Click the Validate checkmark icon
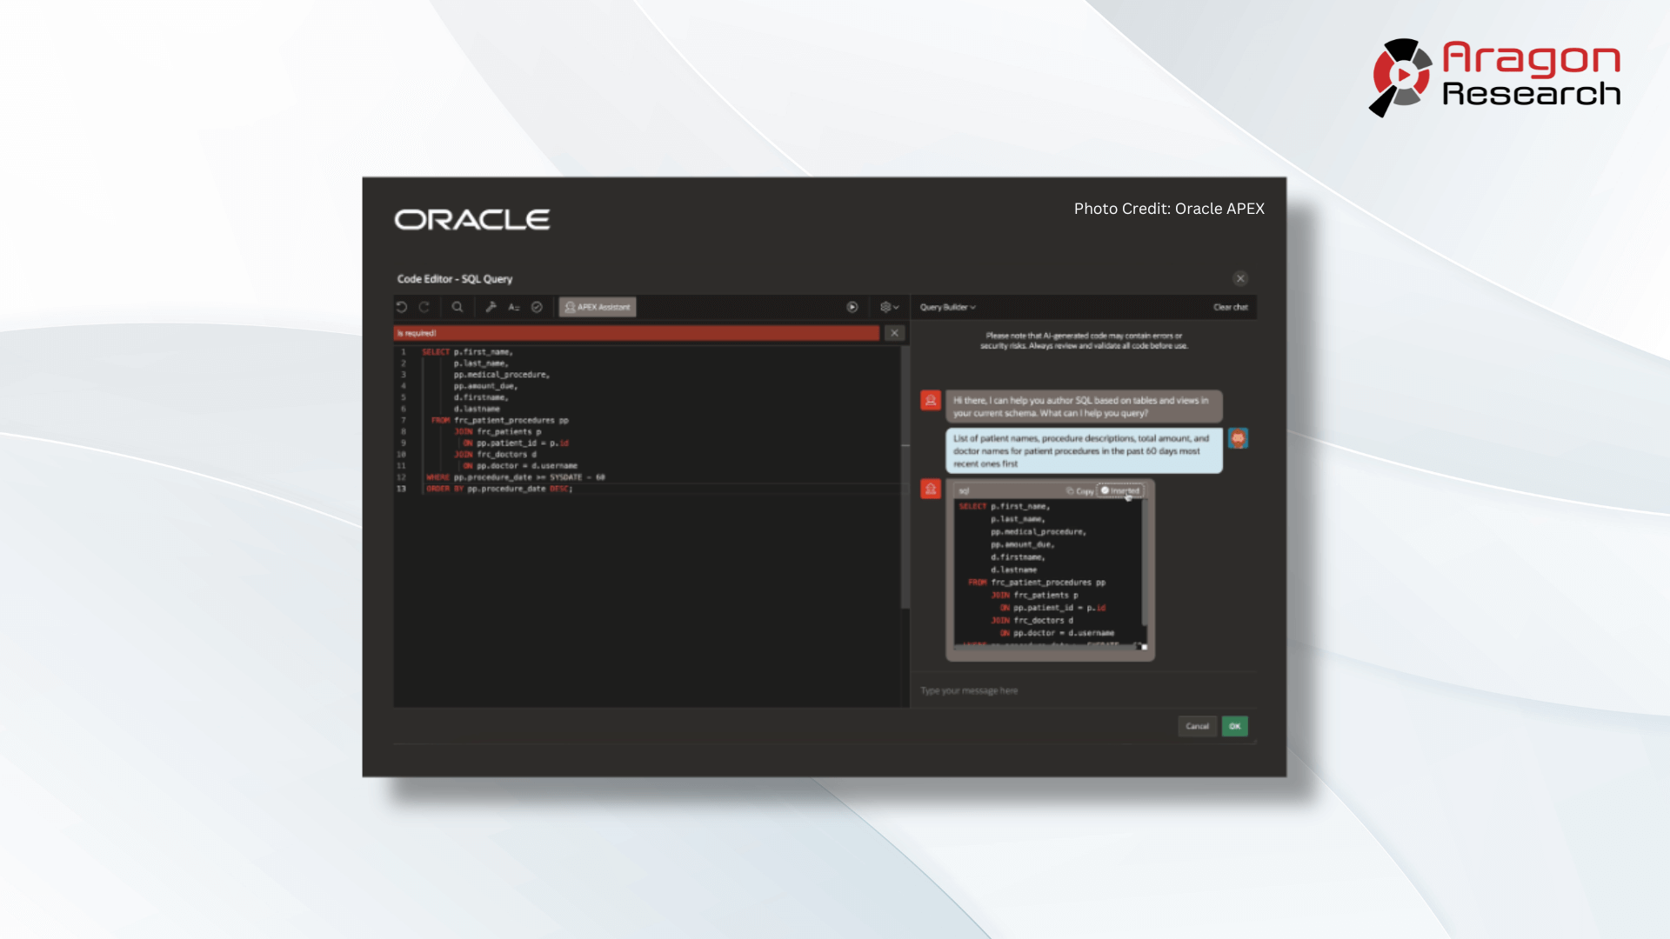1670x939 pixels. pyautogui.click(x=537, y=307)
